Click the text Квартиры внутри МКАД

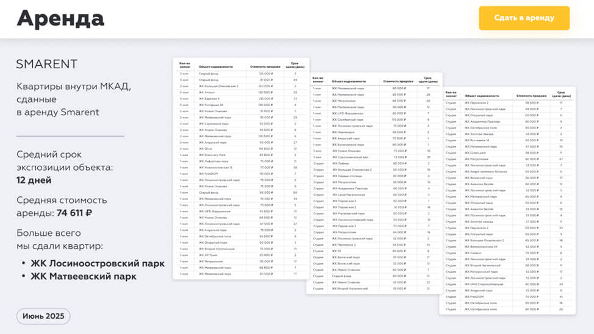click(74, 87)
